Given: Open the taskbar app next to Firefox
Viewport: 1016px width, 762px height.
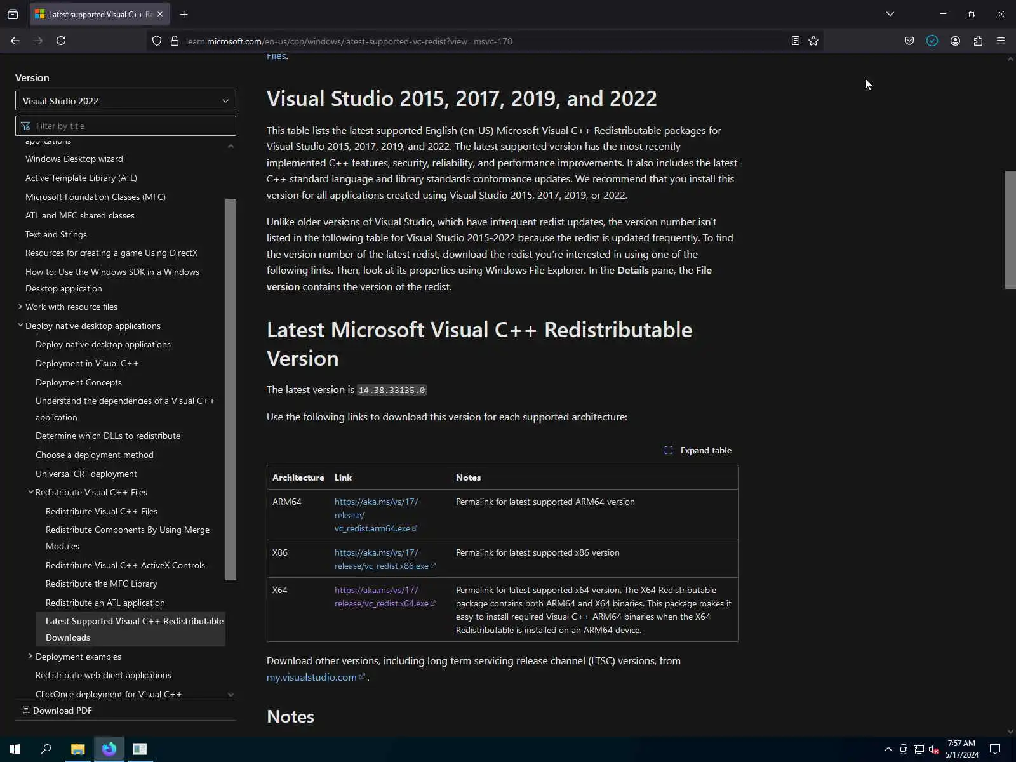Looking at the screenshot, I should [x=140, y=749].
